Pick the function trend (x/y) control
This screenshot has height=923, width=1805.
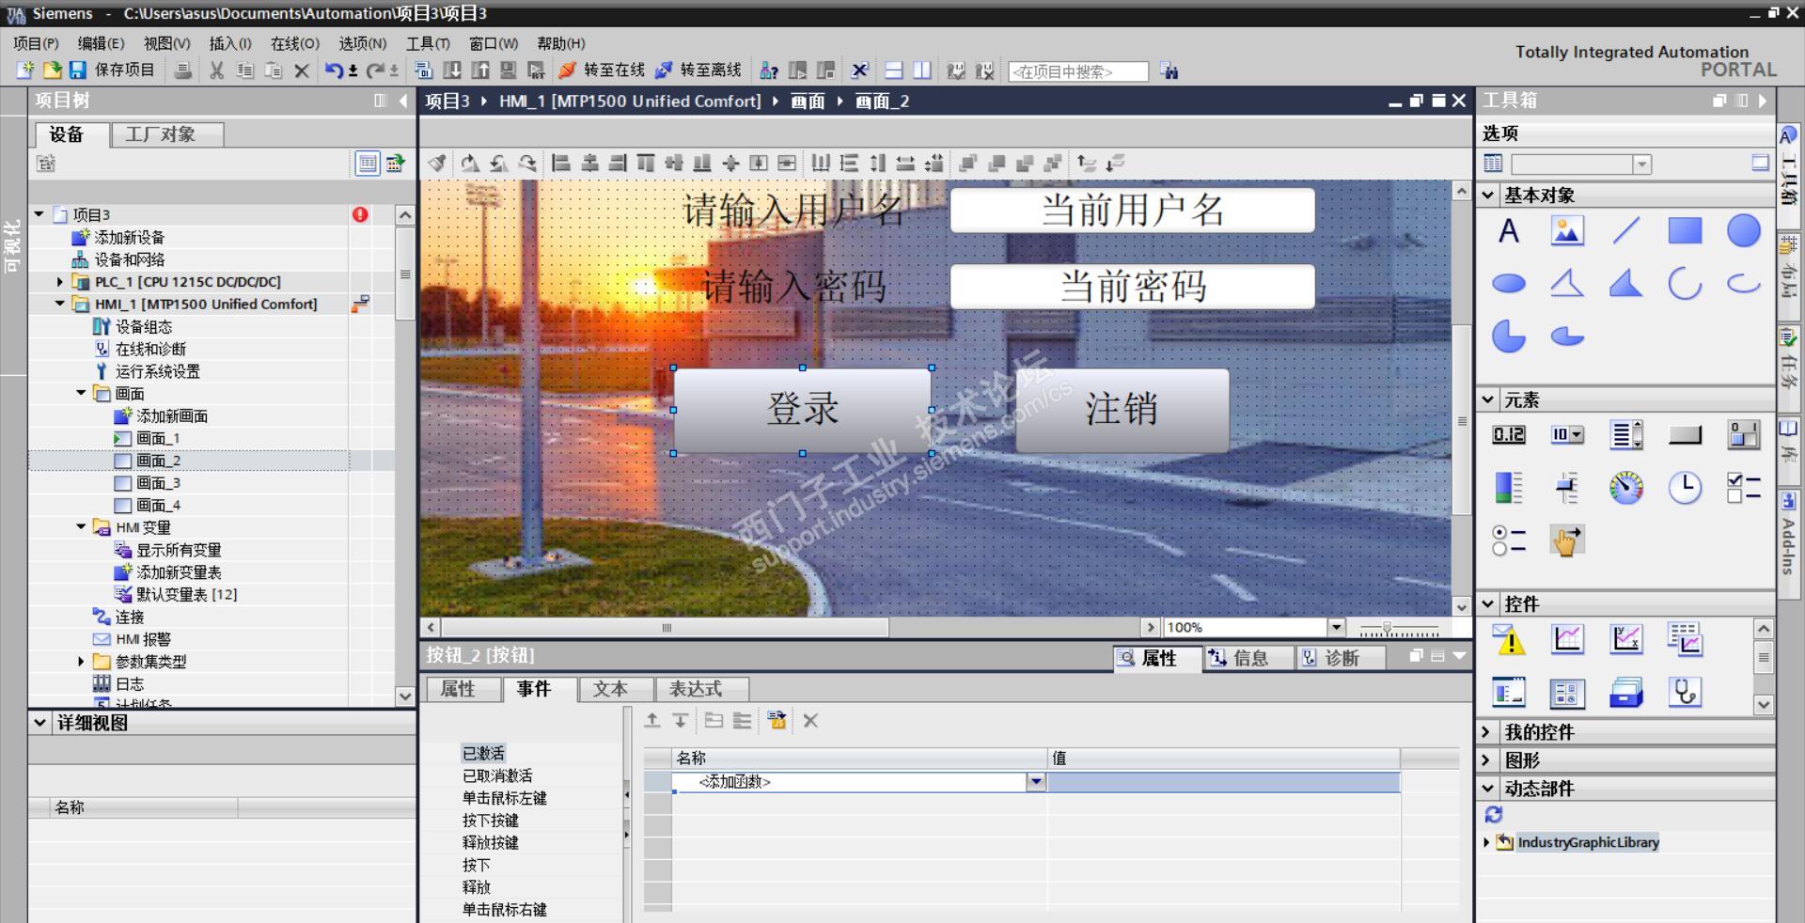[x=1626, y=639]
